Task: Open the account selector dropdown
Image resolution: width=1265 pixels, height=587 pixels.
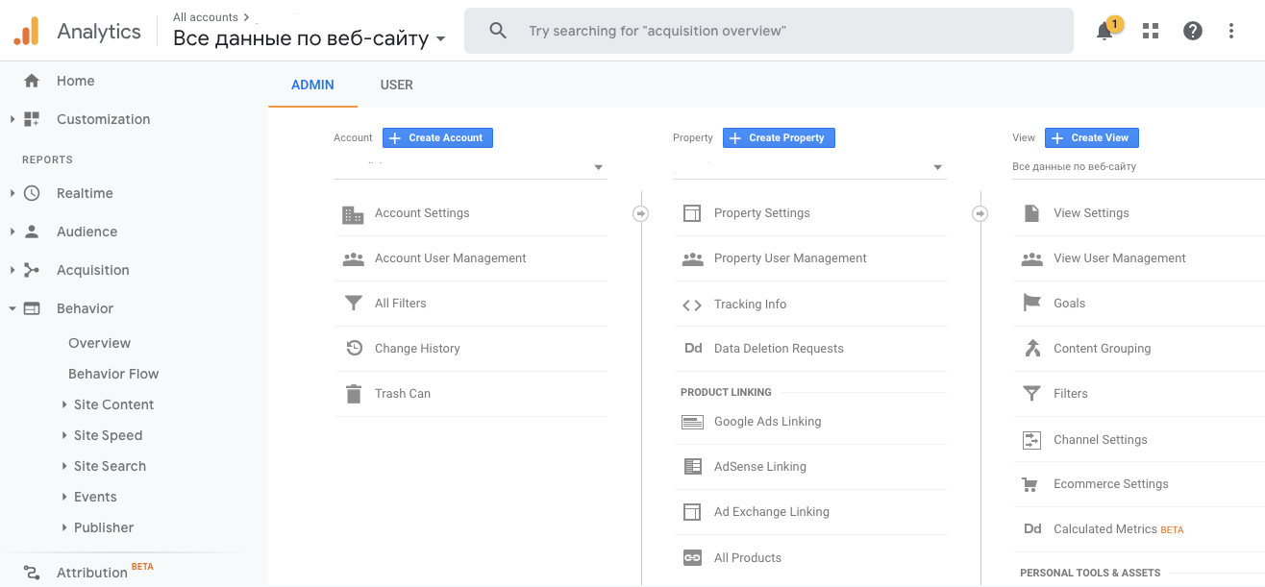Action: 470,167
